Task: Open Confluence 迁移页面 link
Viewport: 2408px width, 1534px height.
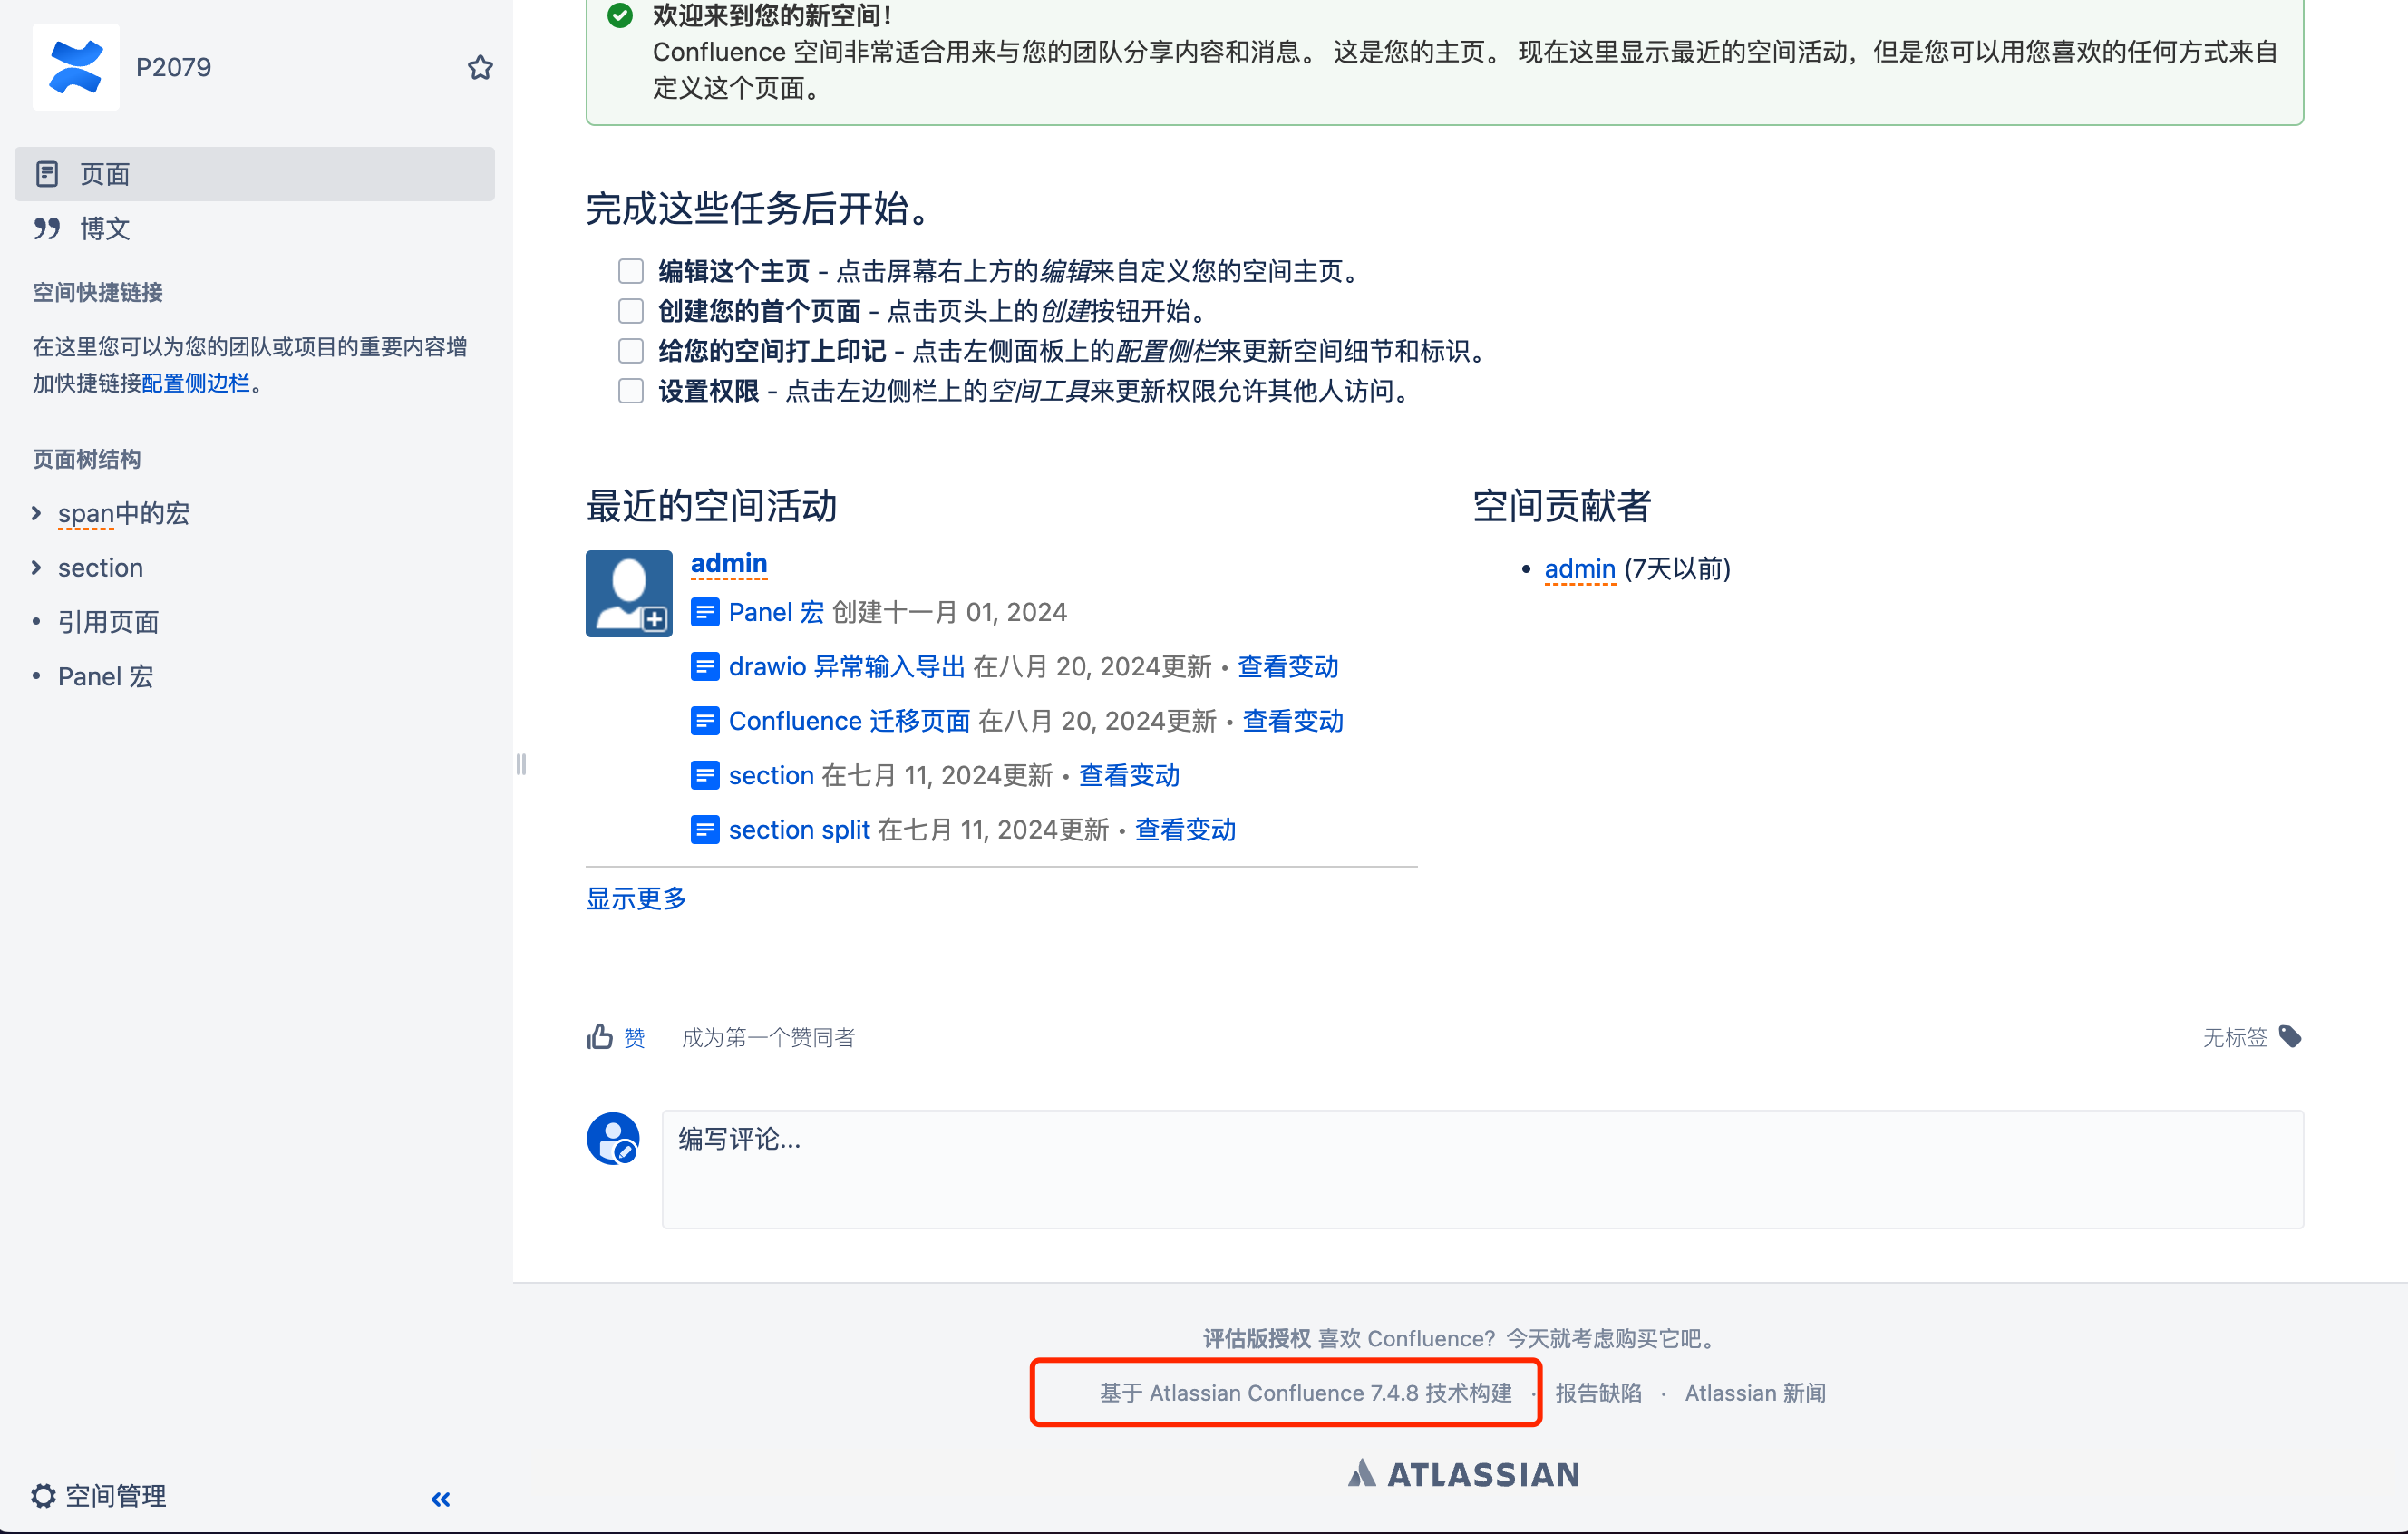Action: [x=850, y=721]
